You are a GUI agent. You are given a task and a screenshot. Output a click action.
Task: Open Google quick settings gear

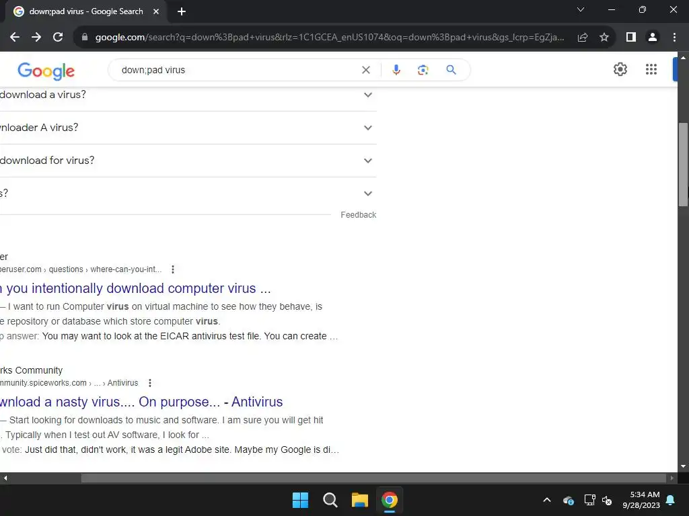pyautogui.click(x=620, y=69)
